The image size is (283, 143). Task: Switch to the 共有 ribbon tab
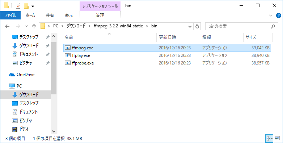(x=50, y=15)
